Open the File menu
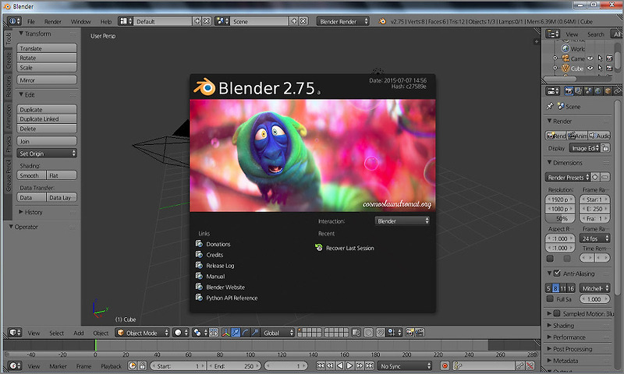Image resolution: width=624 pixels, height=374 pixels. coord(31,22)
